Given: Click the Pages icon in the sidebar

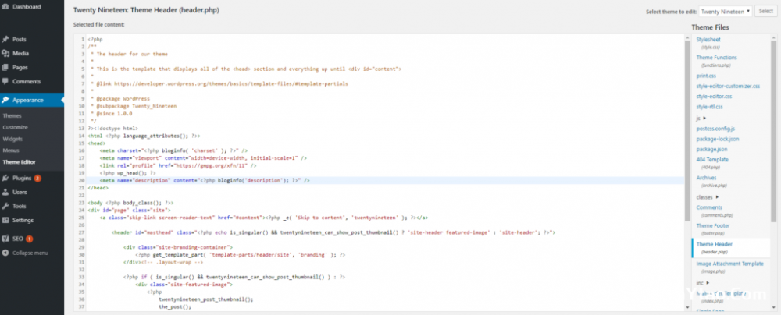Looking at the screenshot, I should [x=5, y=67].
